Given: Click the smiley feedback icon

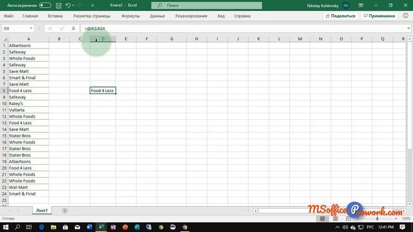Looking at the screenshot, I should click(x=406, y=15).
